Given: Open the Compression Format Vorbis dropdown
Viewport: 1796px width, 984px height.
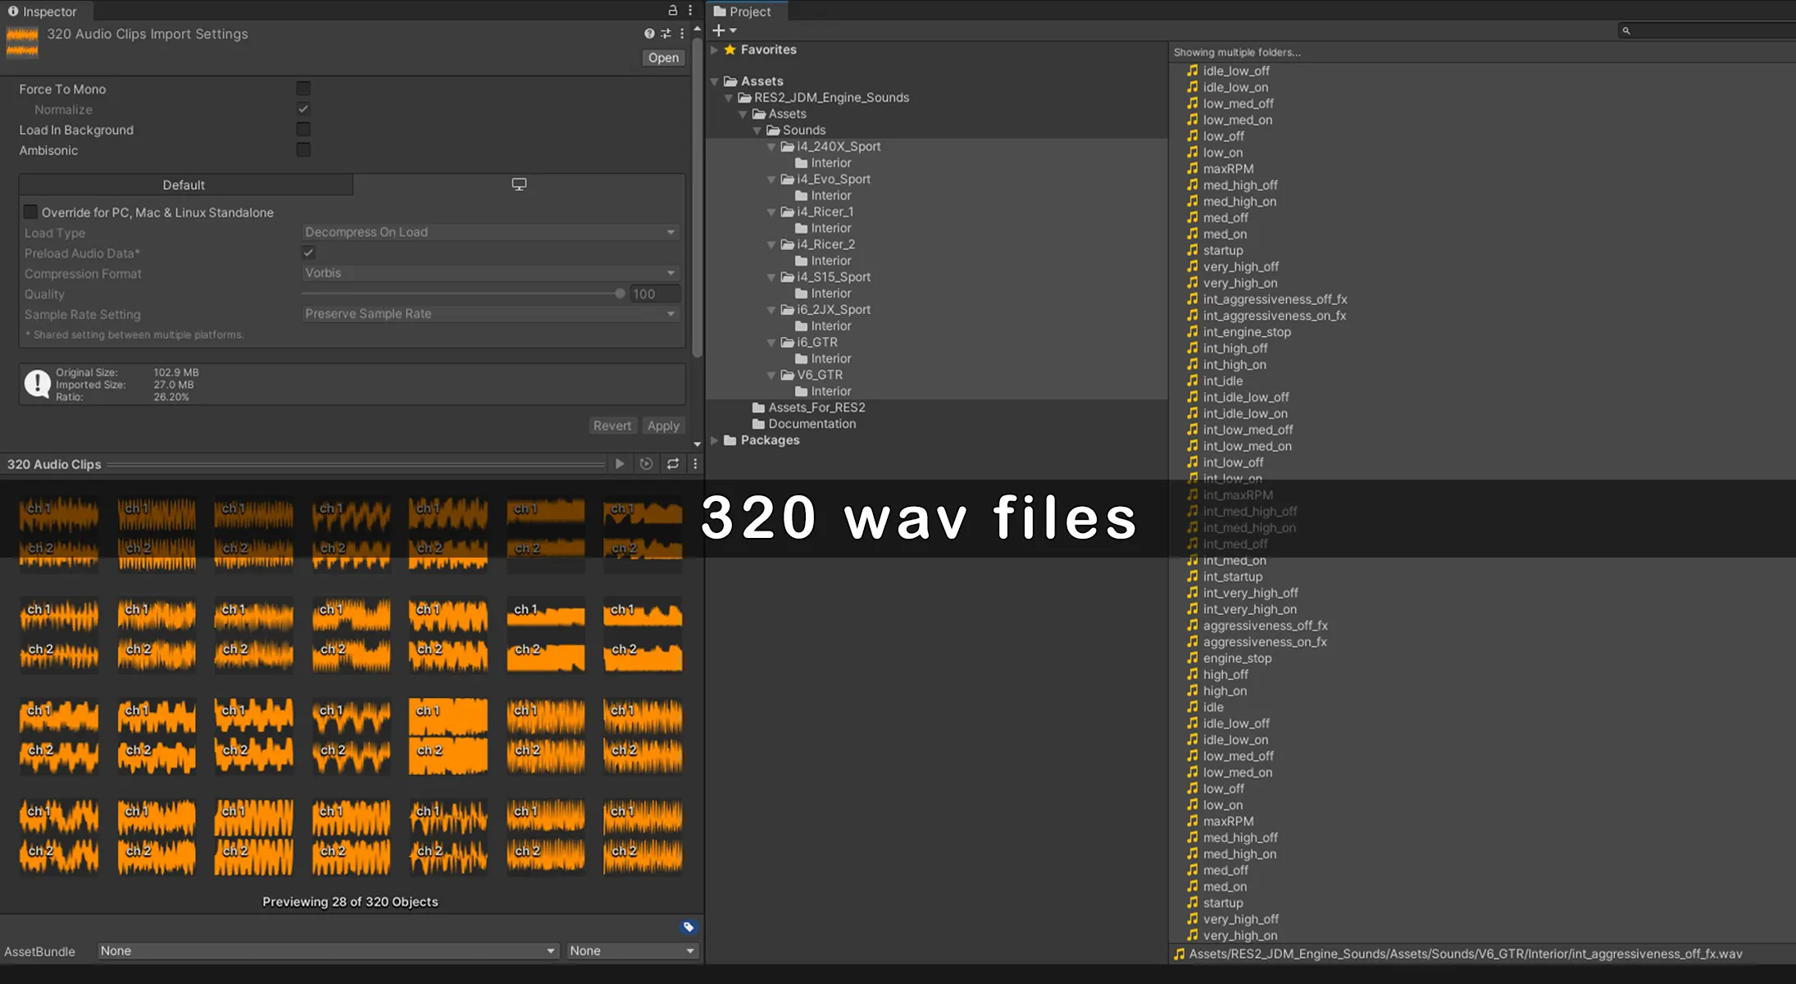Looking at the screenshot, I should [489, 273].
